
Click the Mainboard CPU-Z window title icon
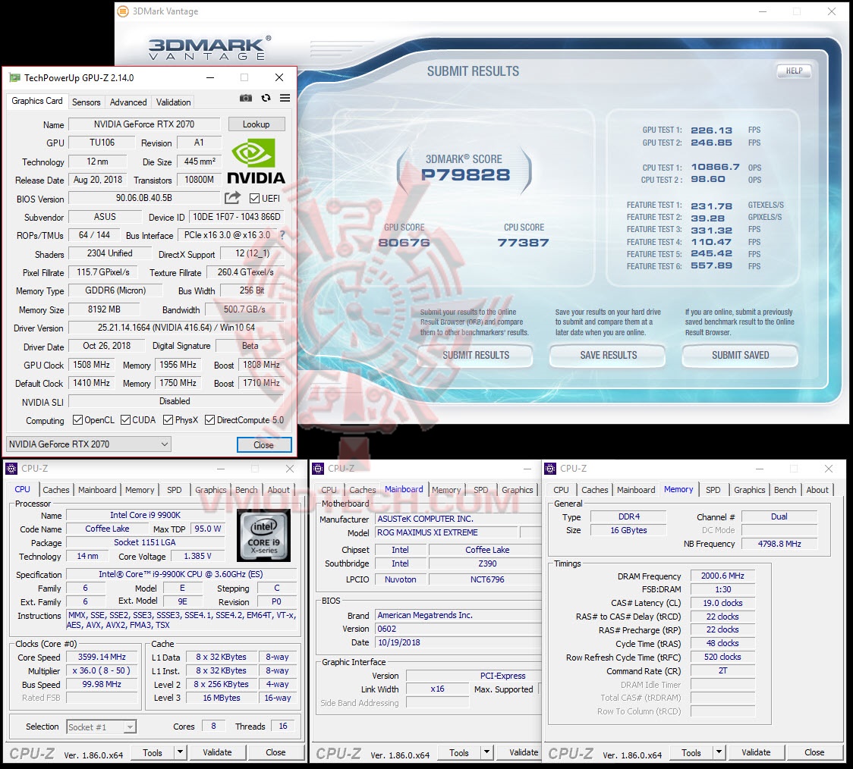click(x=318, y=469)
